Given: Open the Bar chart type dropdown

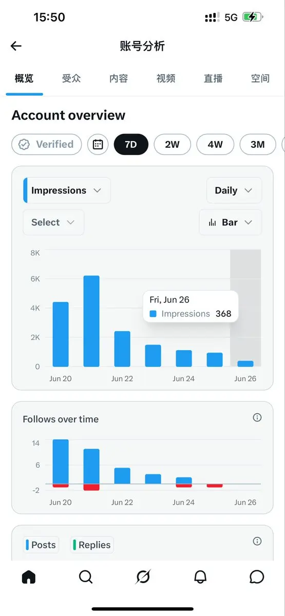Looking at the screenshot, I should point(230,222).
